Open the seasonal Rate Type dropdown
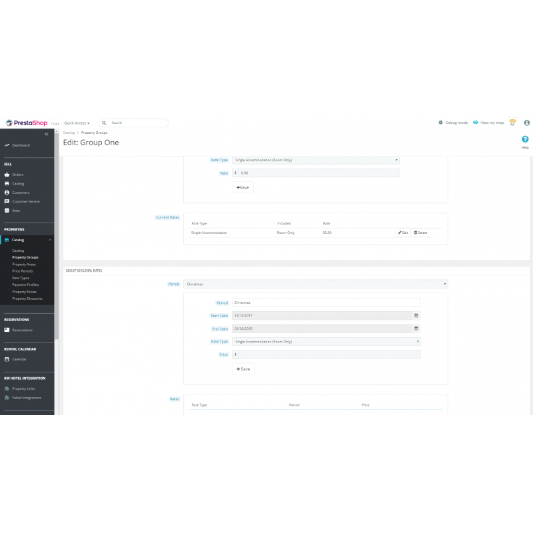Image resolution: width=533 pixels, height=533 pixels. pos(326,342)
